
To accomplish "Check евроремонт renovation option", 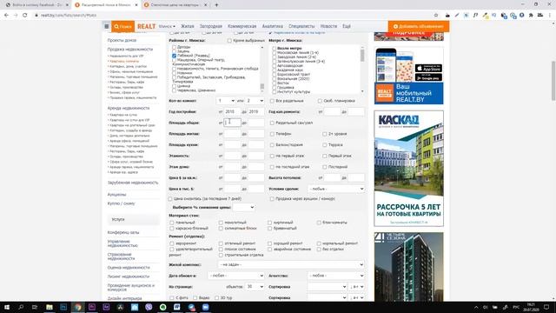I will click(x=172, y=243).
